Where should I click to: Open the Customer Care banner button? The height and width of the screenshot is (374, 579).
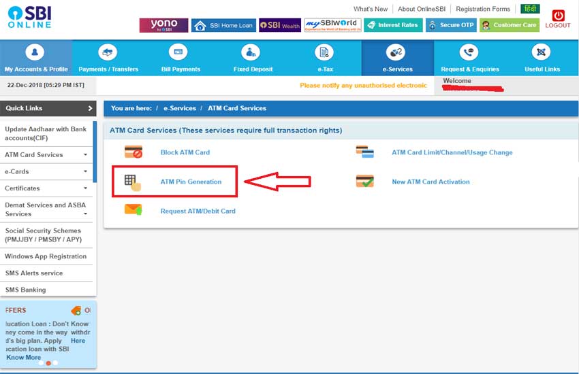pos(510,25)
